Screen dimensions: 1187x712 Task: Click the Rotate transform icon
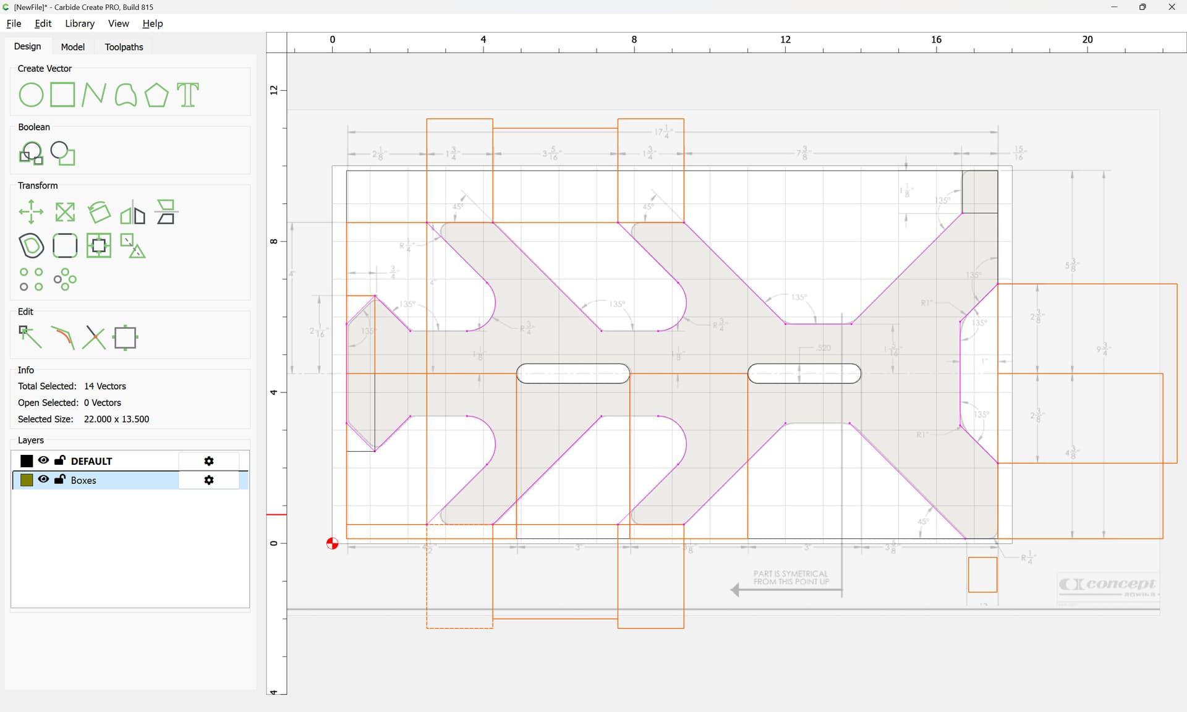[99, 212]
